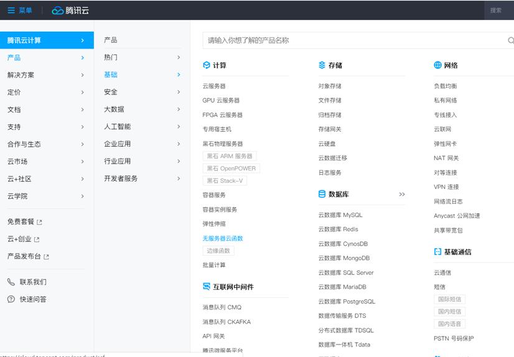Click the top-right 搜索 box
This screenshot has height=357, width=514.
[x=499, y=11]
